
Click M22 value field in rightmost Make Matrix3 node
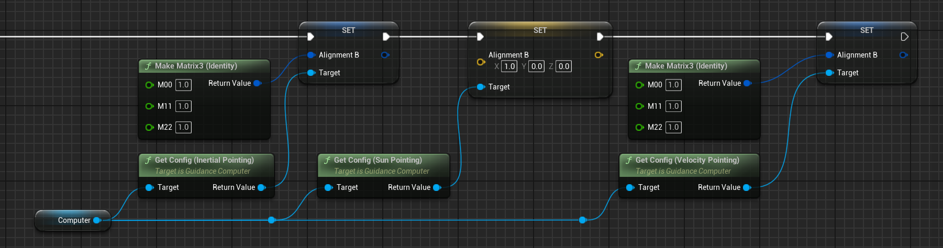coord(673,127)
